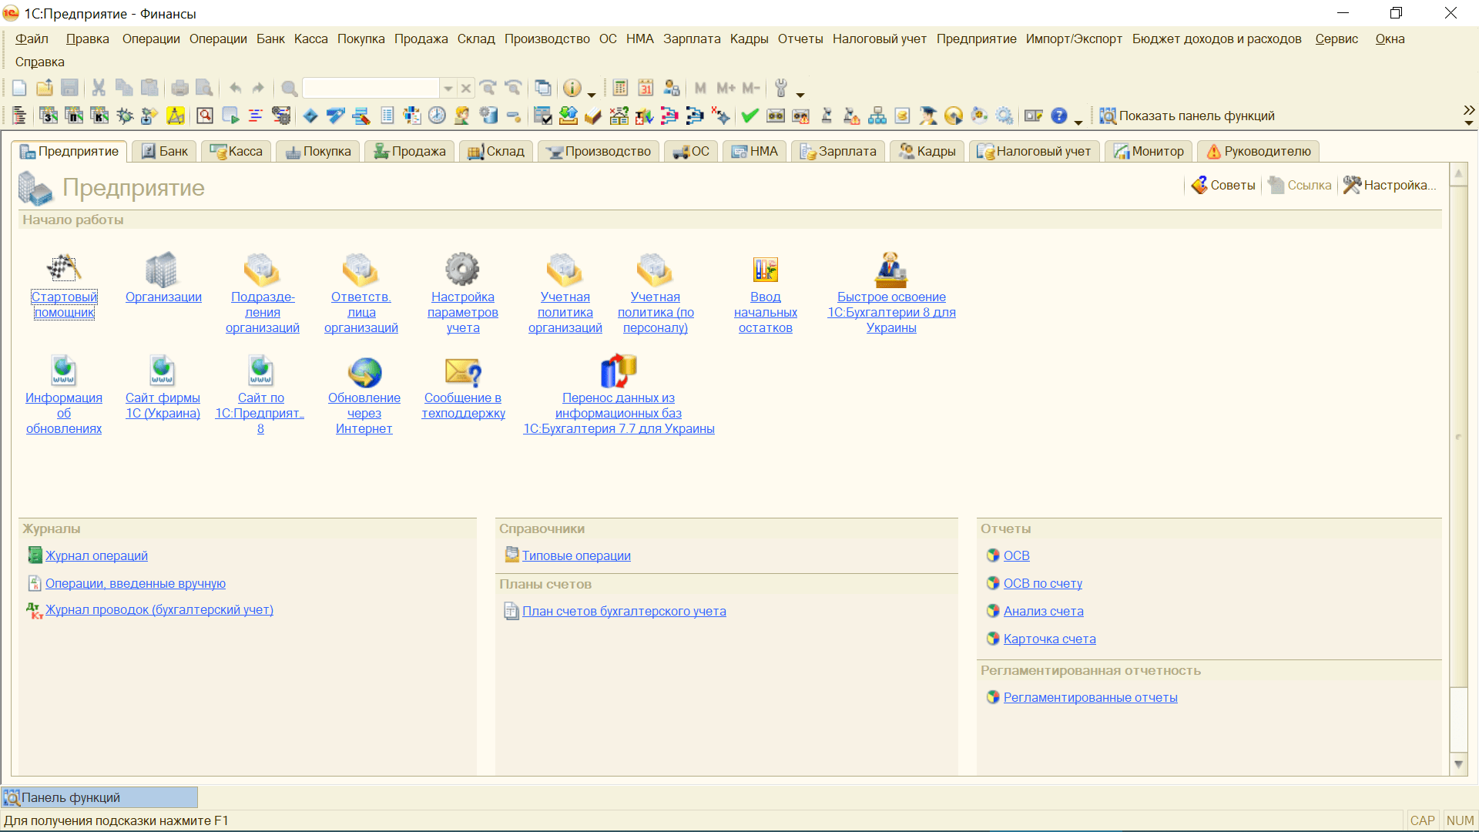Click the clock icon in second toolbar
The image size is (1479, 832).
(x=437, y=116)
